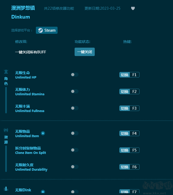Click the 拆分时复制物品 label

tap(28, 148)
